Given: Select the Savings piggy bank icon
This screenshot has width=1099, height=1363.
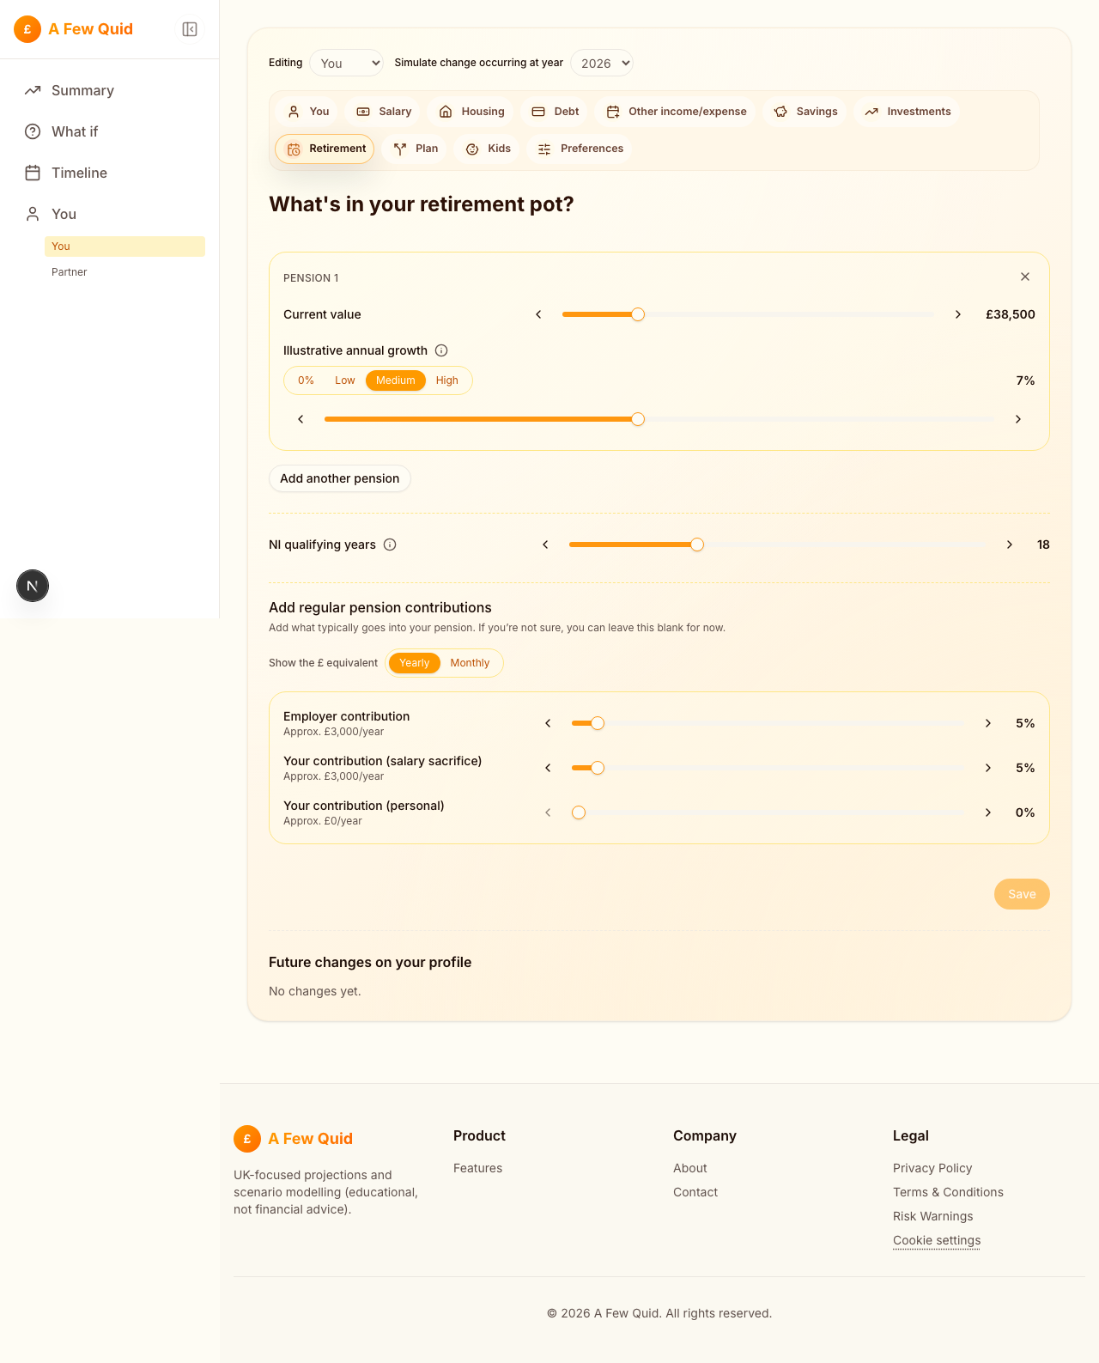Looking at the screenshot, I should [x=780, y=111].
